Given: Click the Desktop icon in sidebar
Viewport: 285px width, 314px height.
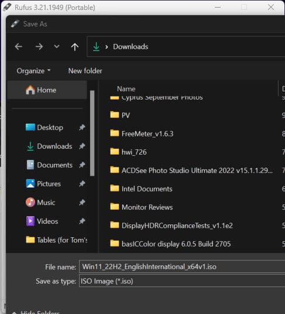Looking at the screenshot, I should pos(30,127).
